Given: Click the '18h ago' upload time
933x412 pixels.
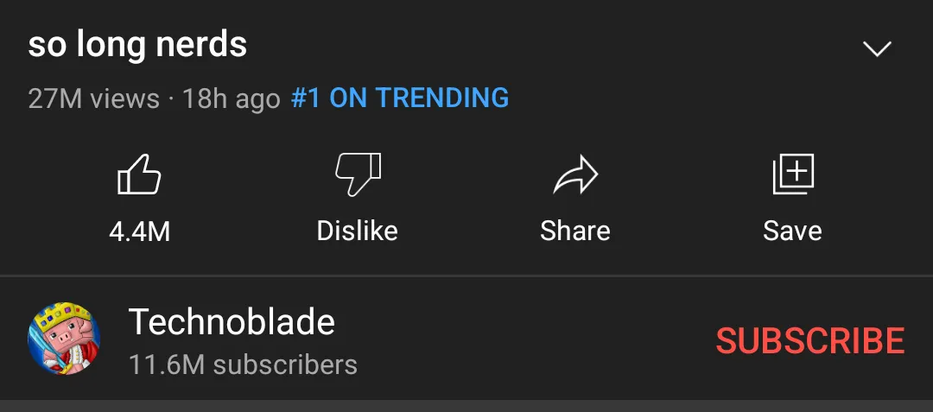Looking at the screenshot, I should [x=231, y=98].
